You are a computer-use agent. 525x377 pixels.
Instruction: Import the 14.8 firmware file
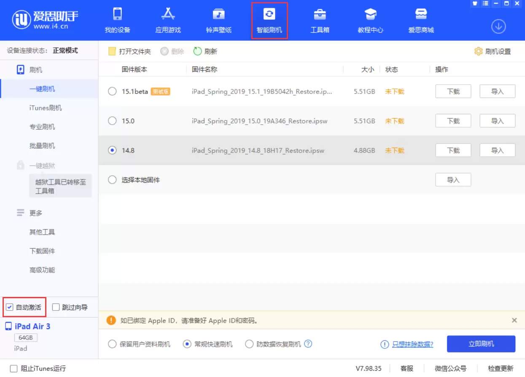point(498,150)
